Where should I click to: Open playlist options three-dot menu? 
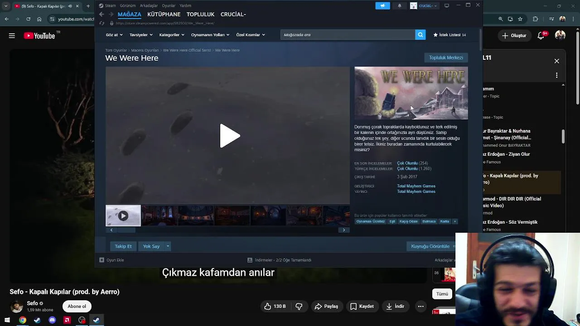557,75
